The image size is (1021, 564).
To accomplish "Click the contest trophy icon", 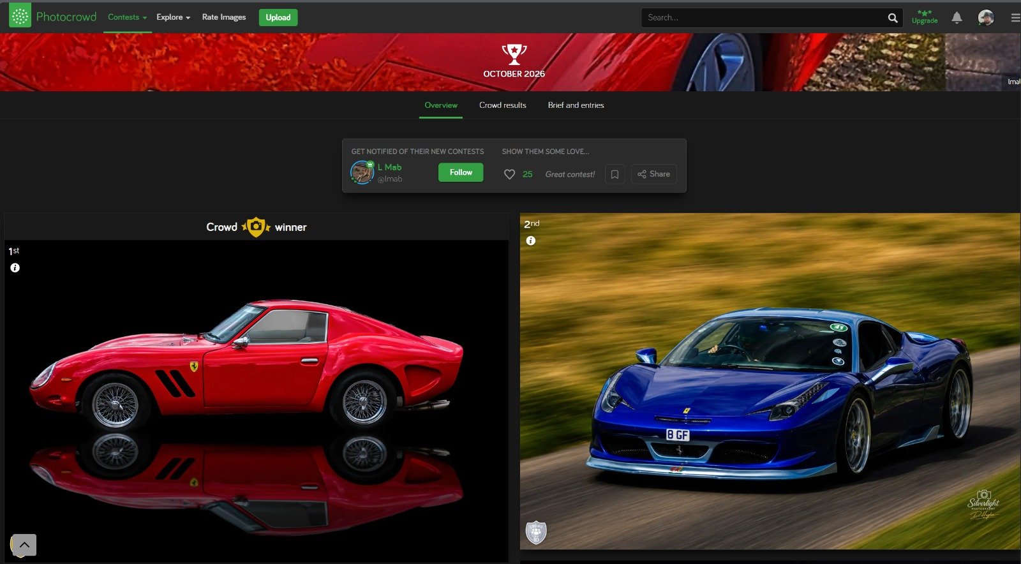I will coord(514,54).
